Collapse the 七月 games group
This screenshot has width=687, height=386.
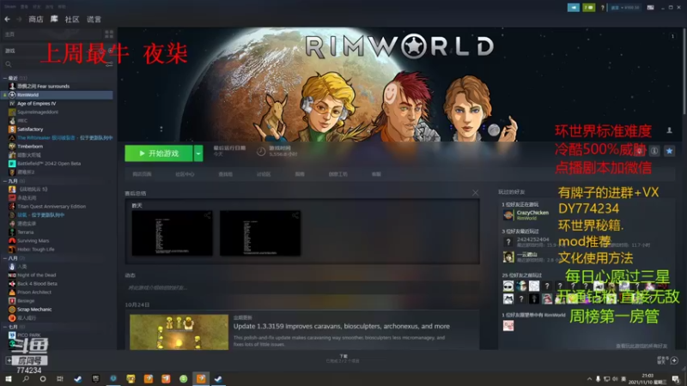click(5, 327)
